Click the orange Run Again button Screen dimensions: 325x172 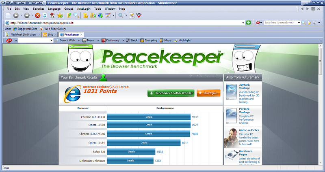click(208, 93)
